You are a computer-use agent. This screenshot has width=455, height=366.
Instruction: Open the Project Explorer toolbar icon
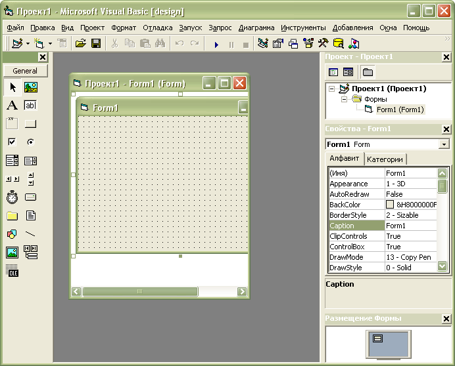(263, 43)
